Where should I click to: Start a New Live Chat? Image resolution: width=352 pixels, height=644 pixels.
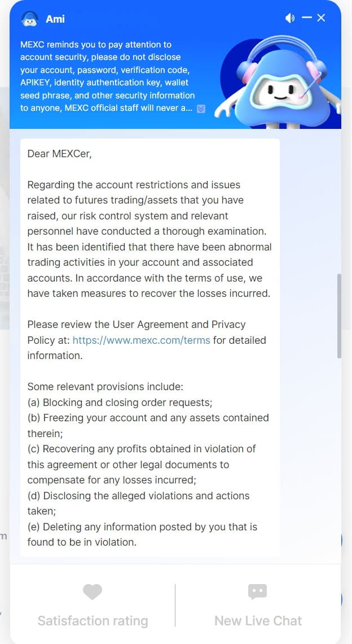(258, 621)
